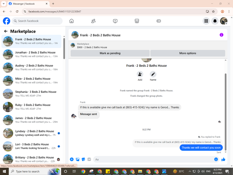The height and width of the screenshot is (175, 233).
Task: Open the Windows notification center icon
Action: coord(227,171)
